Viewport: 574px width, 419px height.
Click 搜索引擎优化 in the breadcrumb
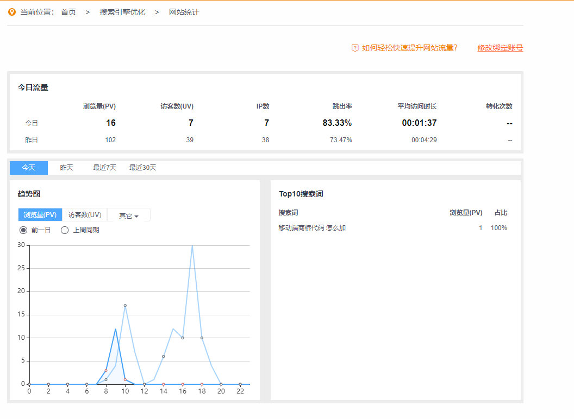(122, 12)
